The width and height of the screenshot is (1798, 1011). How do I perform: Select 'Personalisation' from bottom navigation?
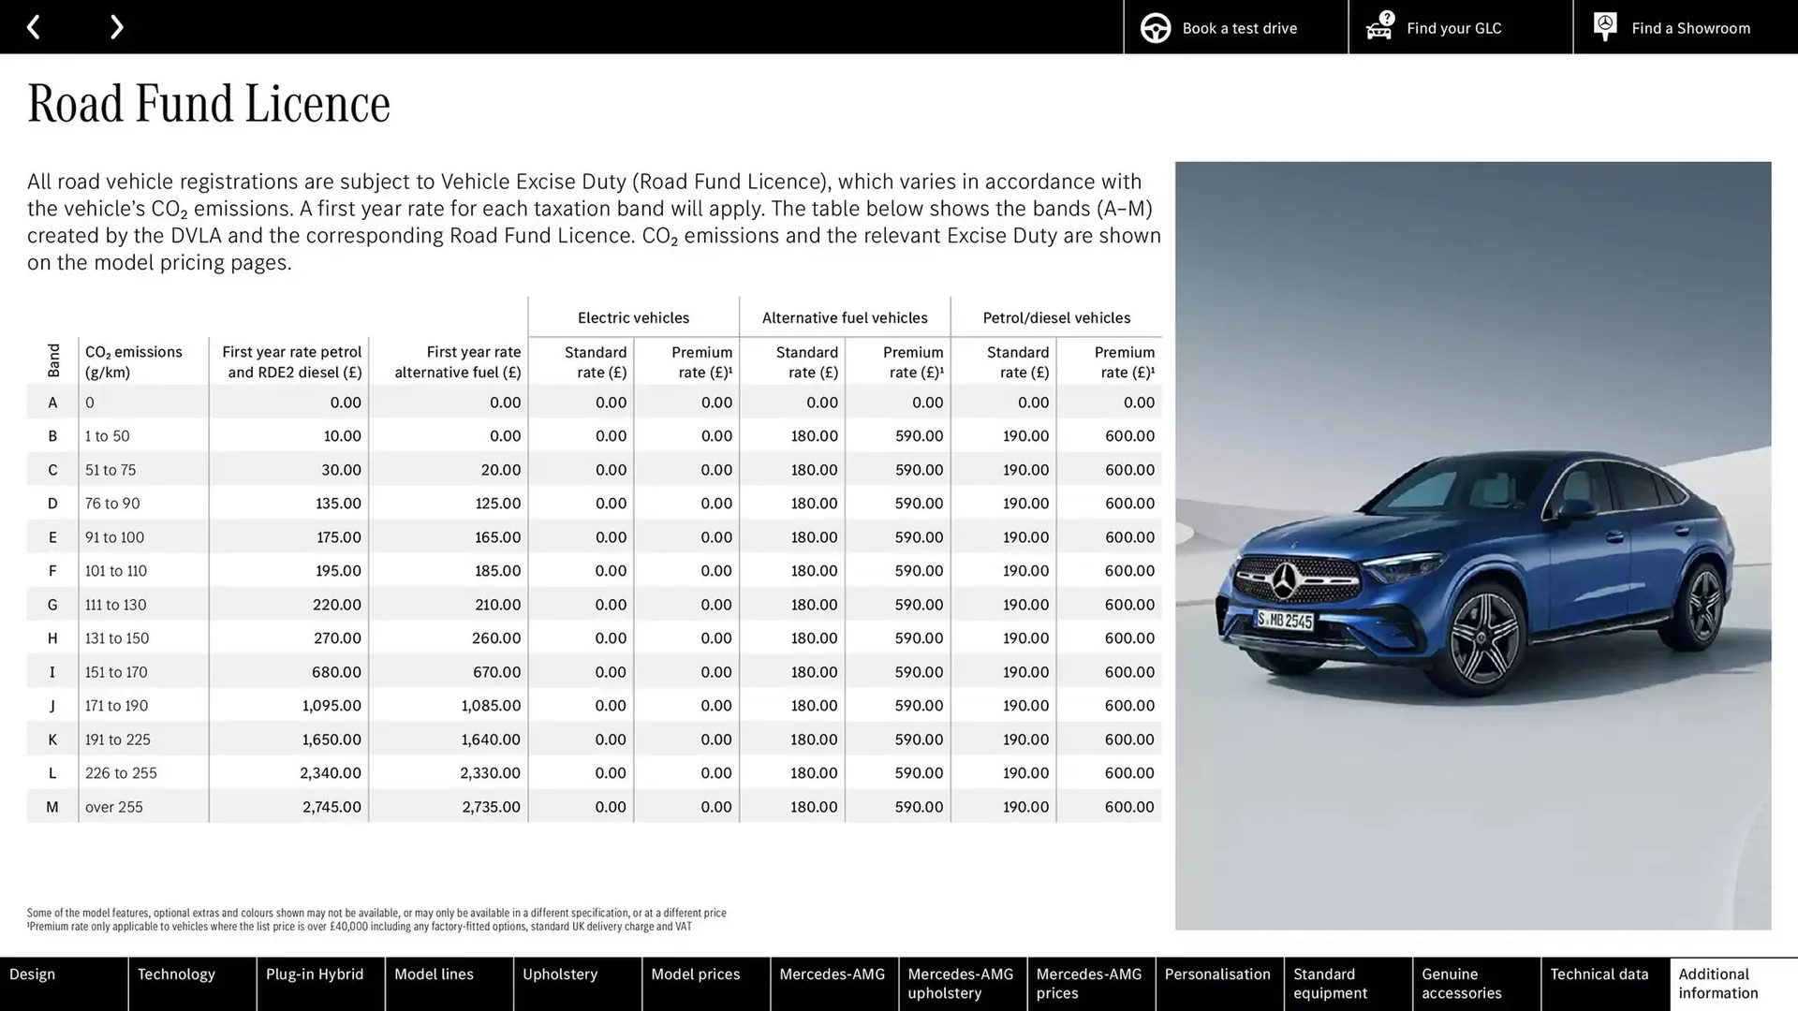coord(1218,974)
